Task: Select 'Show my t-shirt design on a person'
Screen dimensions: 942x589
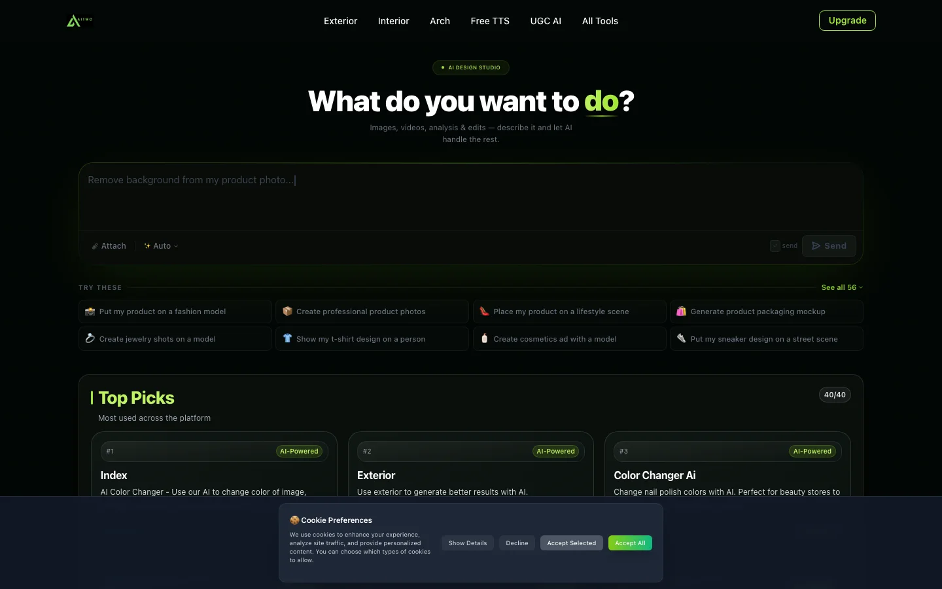Action: pyautogui.click(x=372, y=338)
